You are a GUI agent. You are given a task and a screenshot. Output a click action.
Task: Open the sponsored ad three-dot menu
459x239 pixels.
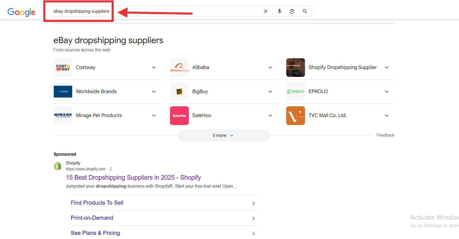(x=111, y=169)
